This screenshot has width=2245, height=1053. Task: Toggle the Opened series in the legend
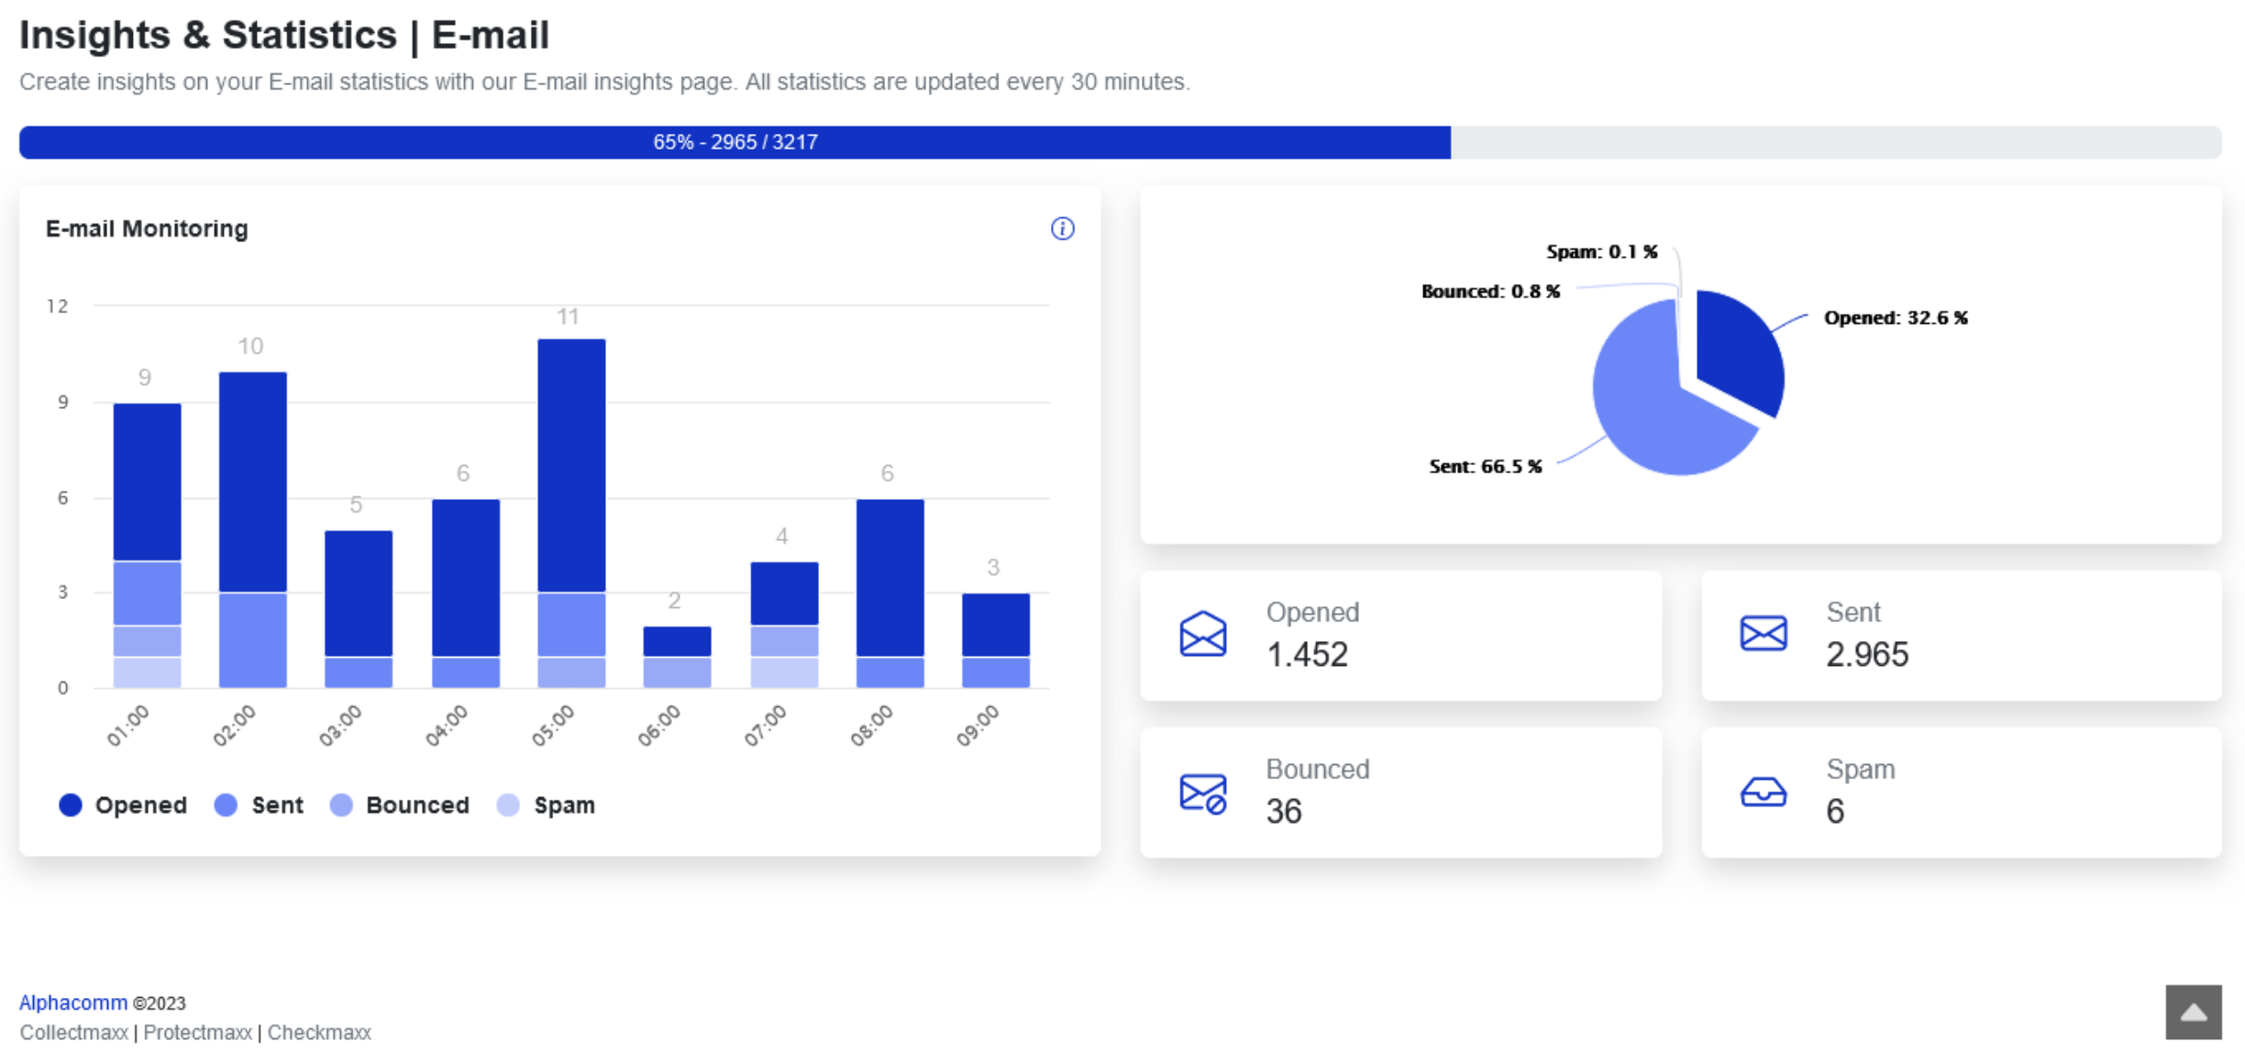click(140, 805)
